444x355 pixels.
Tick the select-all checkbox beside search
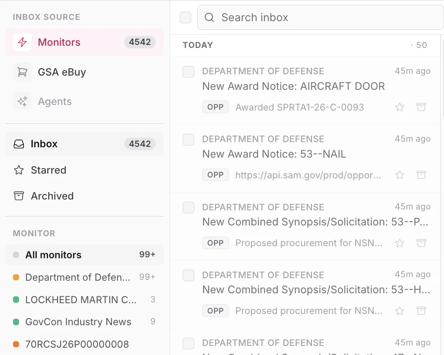tap(186, 18)
